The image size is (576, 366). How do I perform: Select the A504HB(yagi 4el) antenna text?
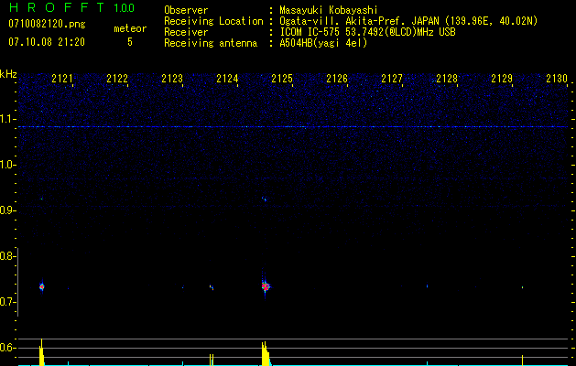(323, 43)
